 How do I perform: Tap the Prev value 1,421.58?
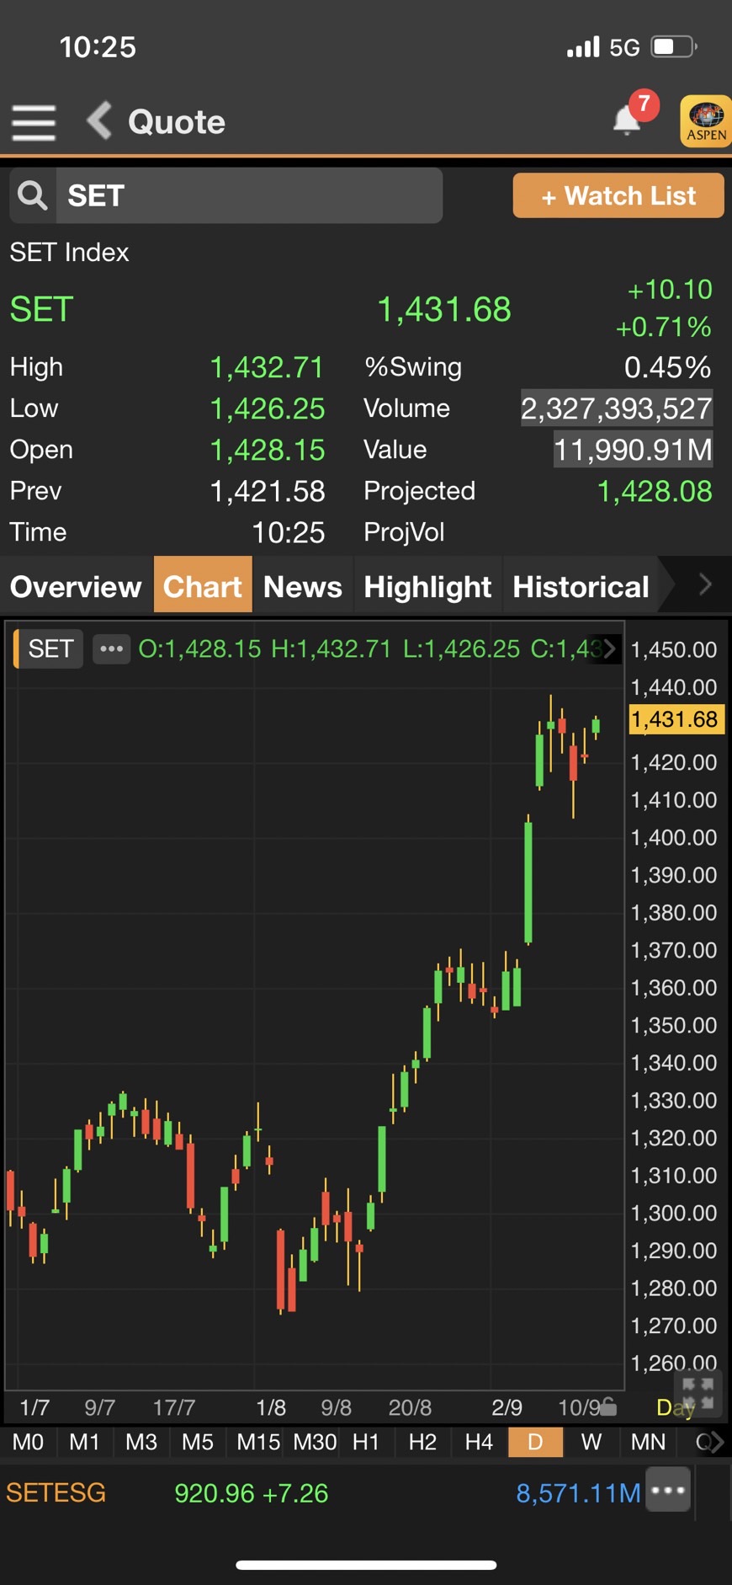click(x=267, y=491)
